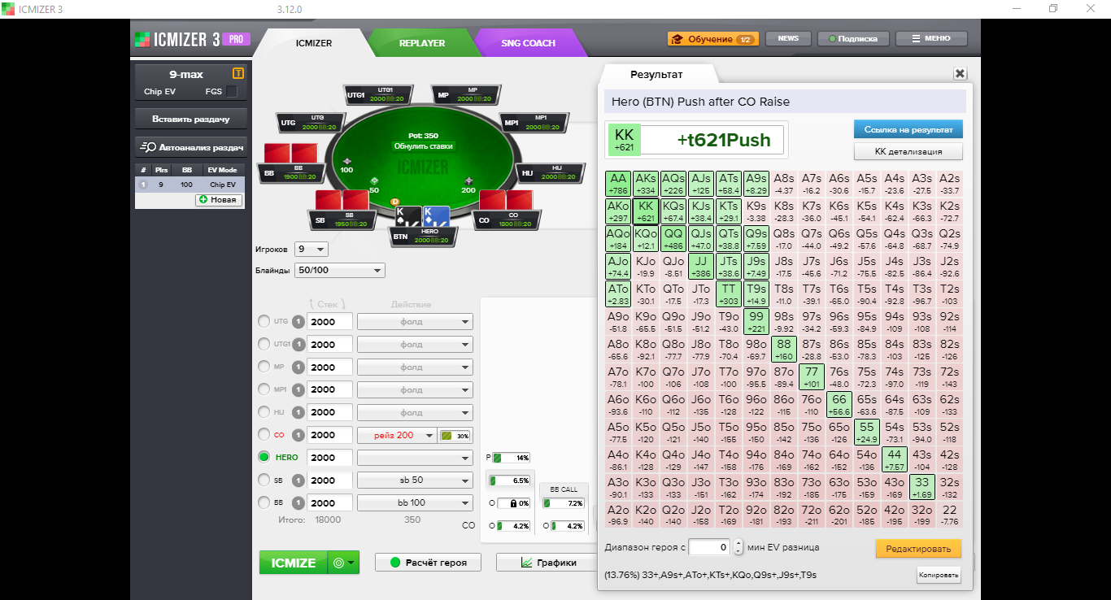Select the BB radio button
The height and width of the screenshot is (600, 1111).
pos(264,502)
